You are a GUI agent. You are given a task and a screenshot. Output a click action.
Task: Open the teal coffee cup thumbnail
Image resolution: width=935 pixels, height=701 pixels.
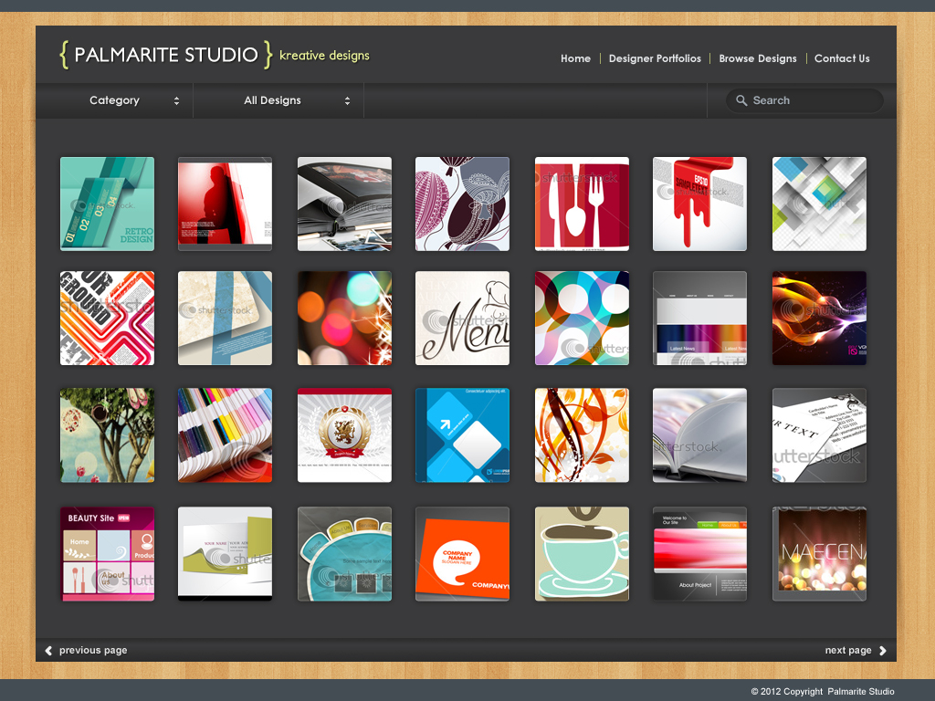click(x=582, y=554)
